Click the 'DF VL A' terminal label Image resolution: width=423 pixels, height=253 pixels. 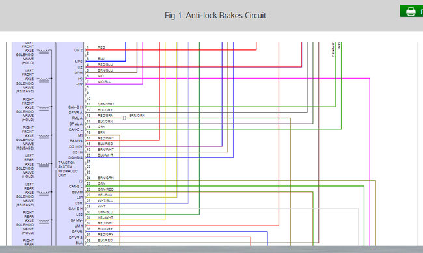click(x=75, y=124)
